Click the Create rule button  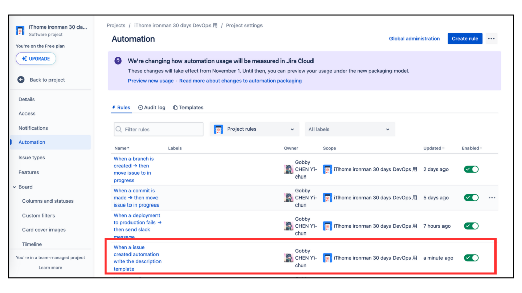[x=465, y=39]
